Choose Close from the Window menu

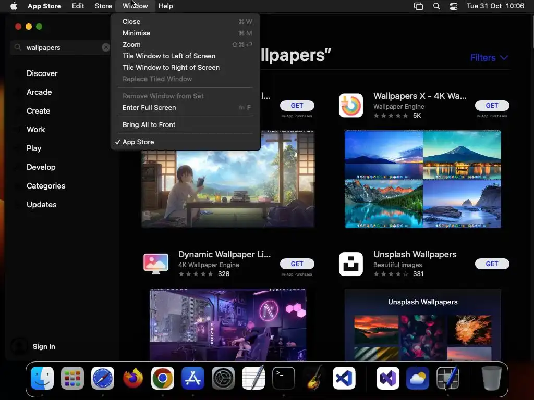(x=186, y=21)
